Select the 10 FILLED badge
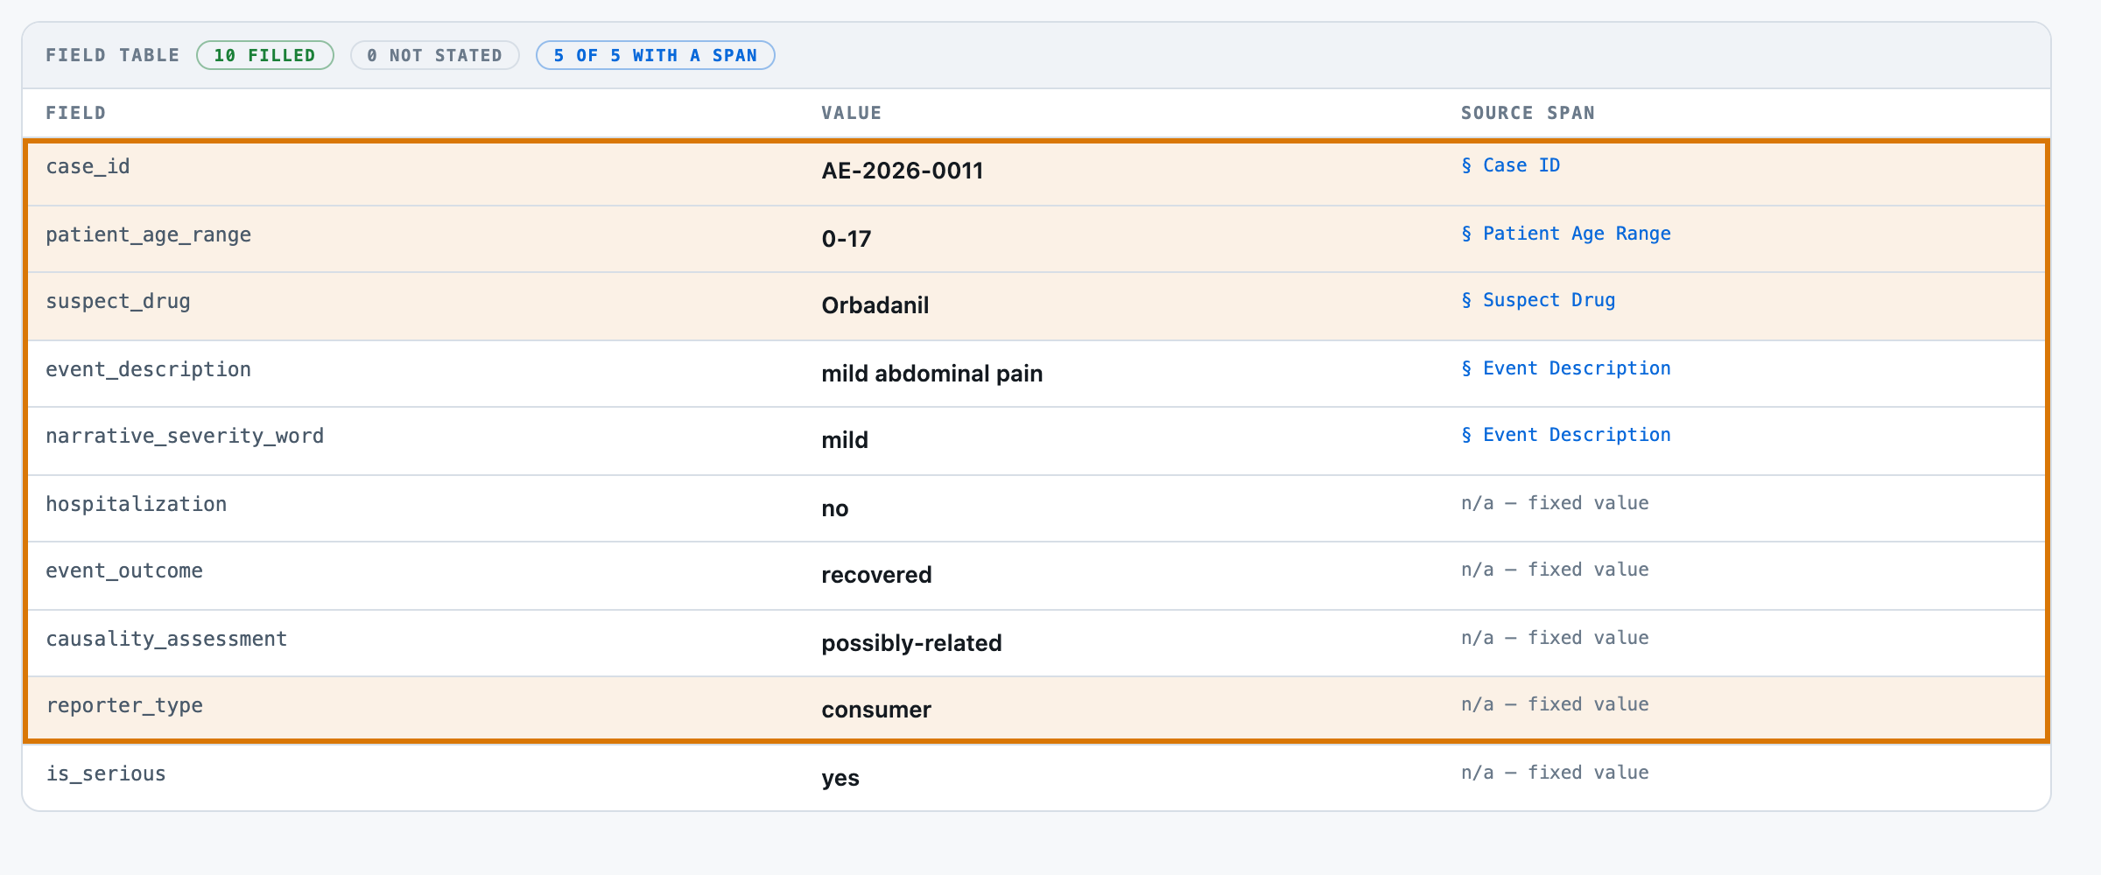This screenshot has height=875, width=2101. click(265, 55)
